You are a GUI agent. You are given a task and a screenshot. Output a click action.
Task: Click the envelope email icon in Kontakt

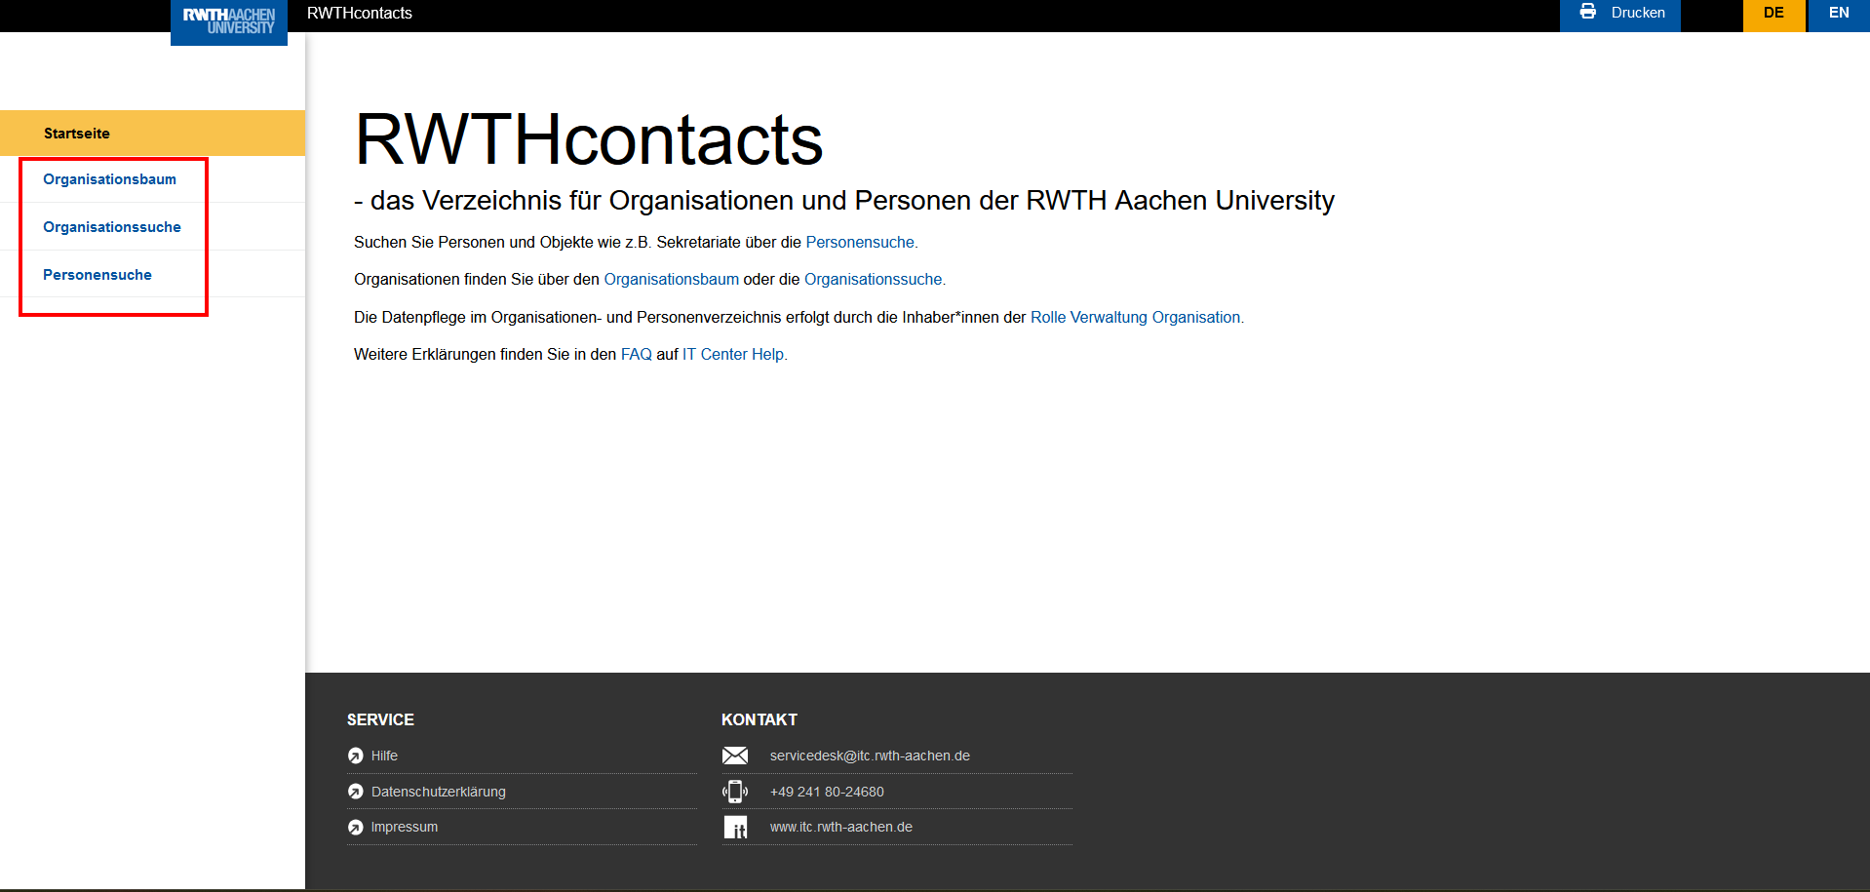(x=735, y=756)
